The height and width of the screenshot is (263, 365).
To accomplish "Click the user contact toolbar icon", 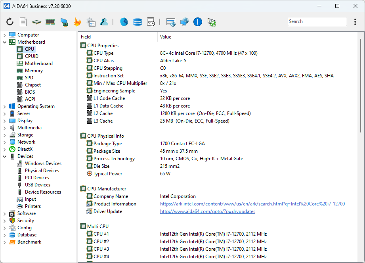I will tap(104, 22).
